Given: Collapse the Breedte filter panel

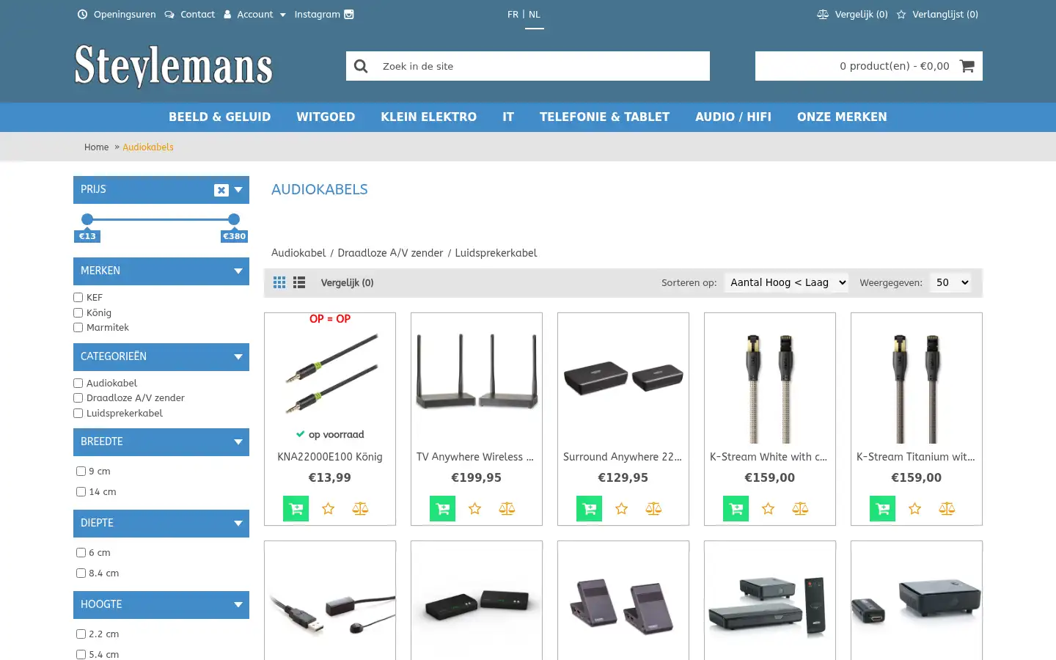Looking at the screenshot, I should click(x=238, y=442).
